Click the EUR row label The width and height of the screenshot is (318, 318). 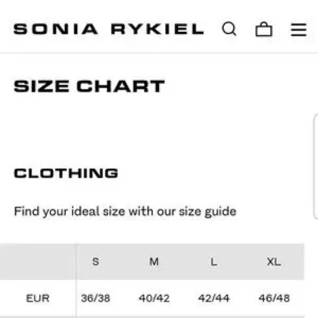click(x=38, y=298)
